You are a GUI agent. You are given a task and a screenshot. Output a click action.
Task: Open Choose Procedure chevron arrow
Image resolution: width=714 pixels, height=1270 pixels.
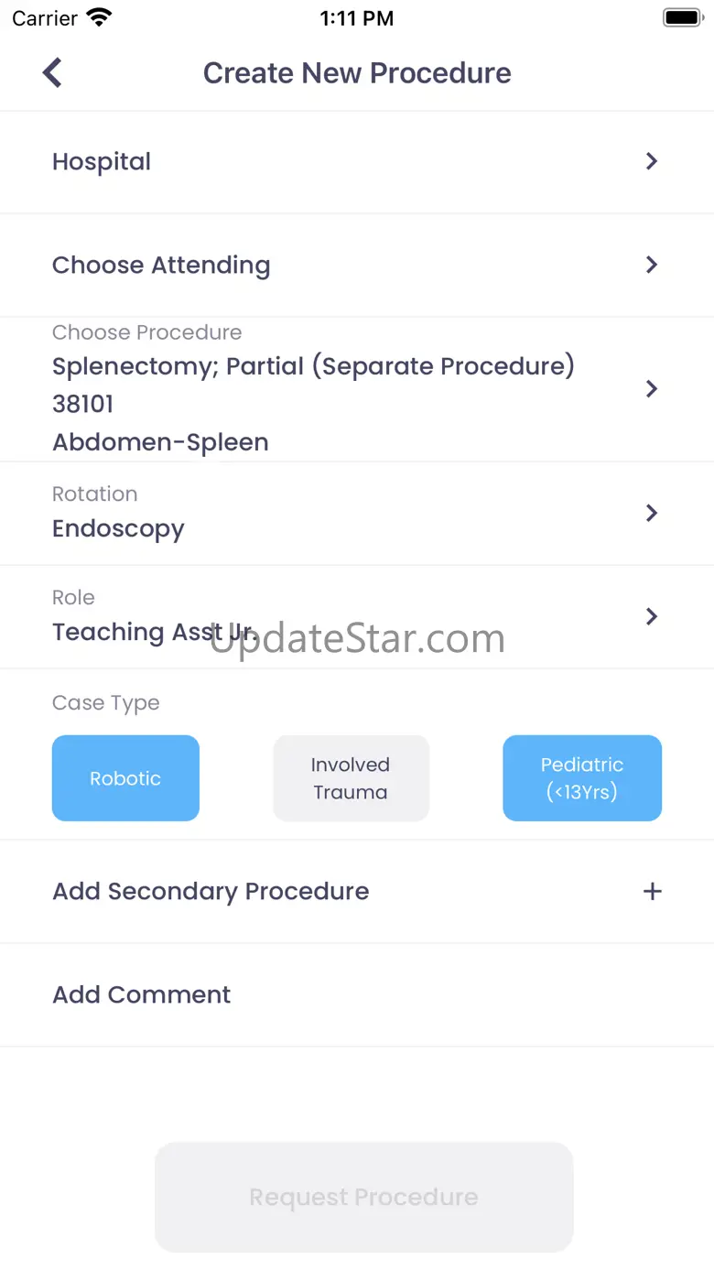point(652,389)
